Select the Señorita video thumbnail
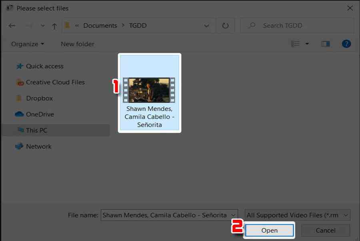Screen dimensions: 360x241 (149, 90)
